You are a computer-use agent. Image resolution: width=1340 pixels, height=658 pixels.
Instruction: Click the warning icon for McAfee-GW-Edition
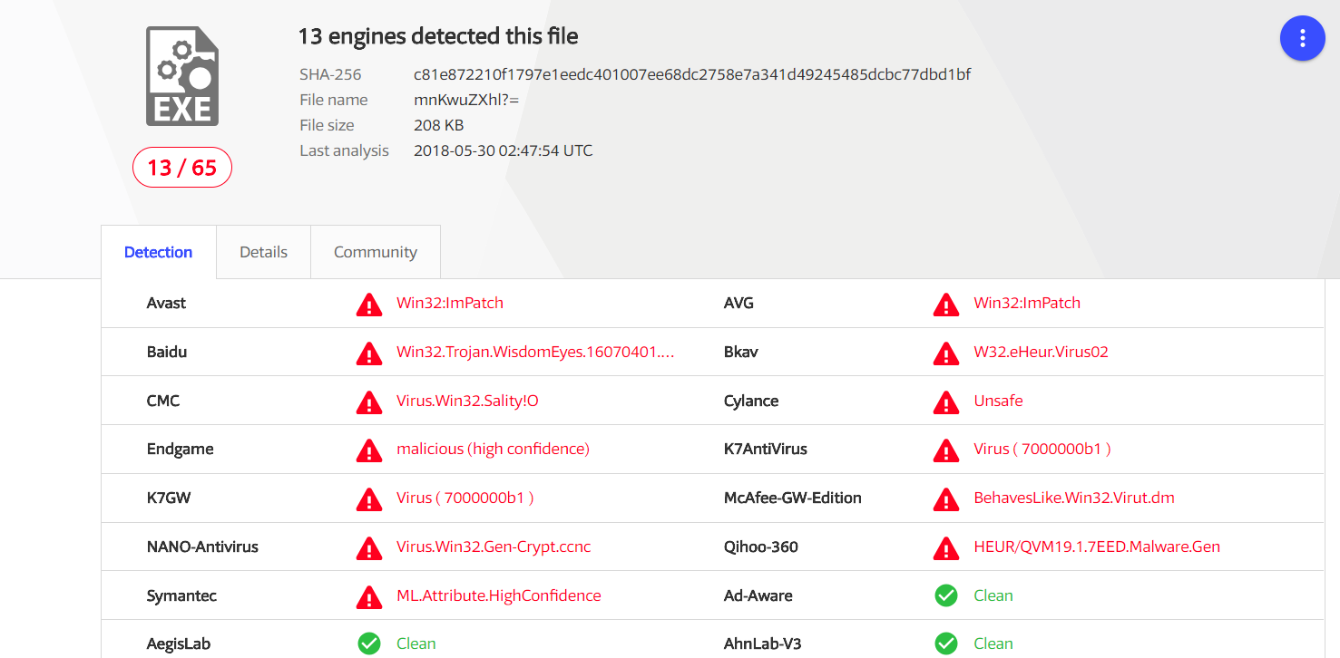click(x=946, y=498)
